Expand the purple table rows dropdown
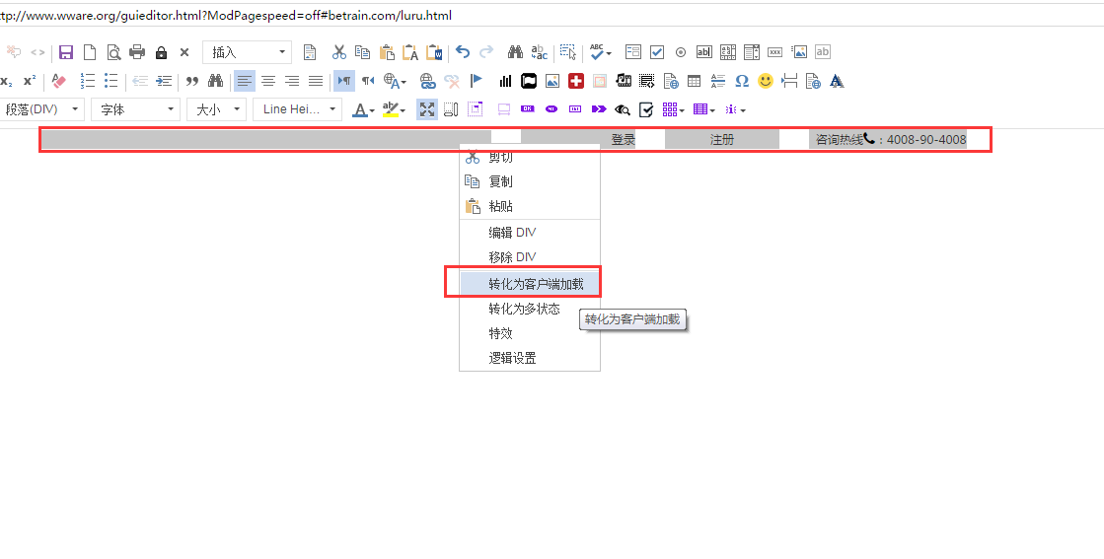 tap(712, 110)
